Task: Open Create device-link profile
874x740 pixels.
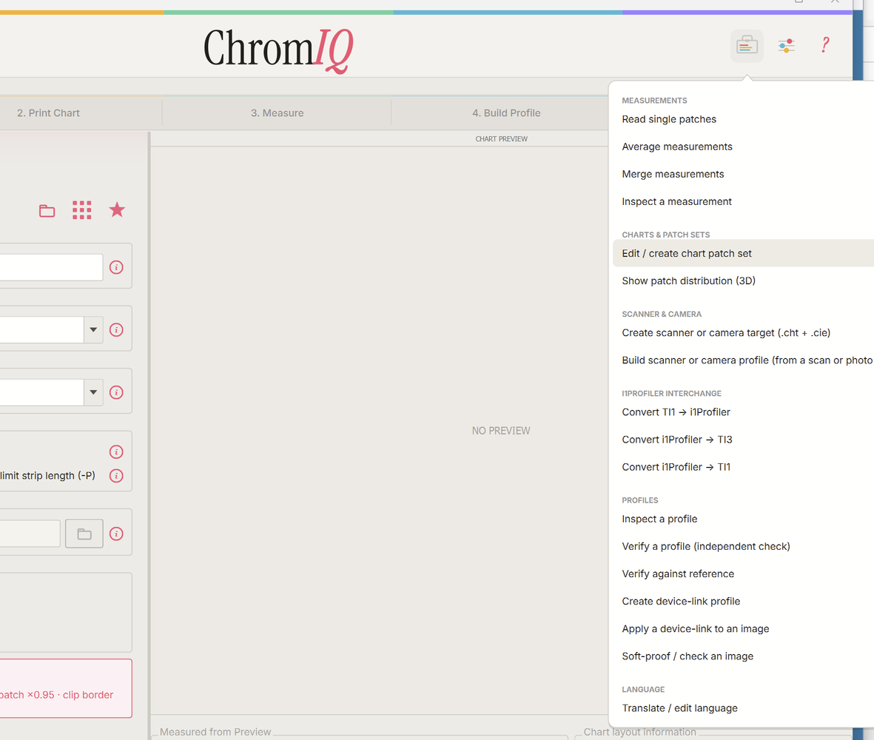Action: (744, 601)
